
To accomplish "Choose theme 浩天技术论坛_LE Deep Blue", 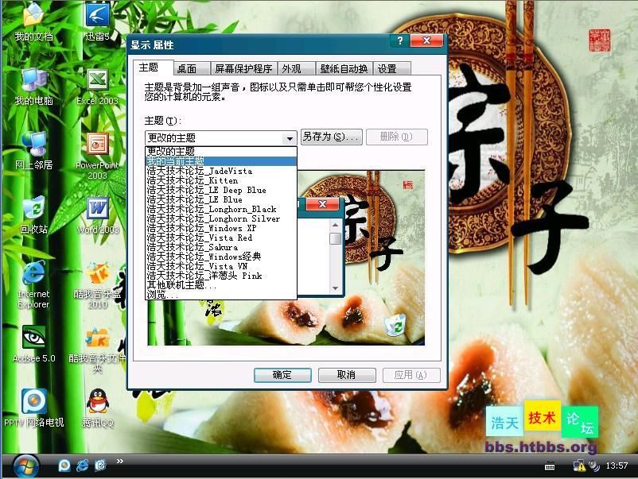I will (x=221, y=190).
